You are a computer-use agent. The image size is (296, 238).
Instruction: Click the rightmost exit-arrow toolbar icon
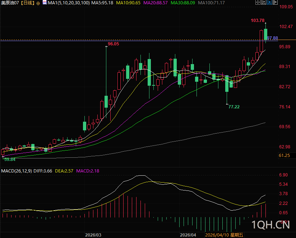click(x=275, y=3)
